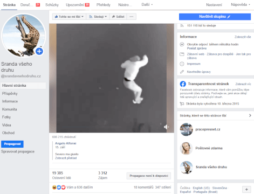Open the Nástroje tab
This screenshot has height=194, width=254.
click(125, 5)
